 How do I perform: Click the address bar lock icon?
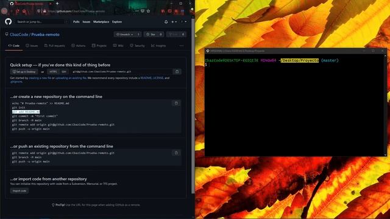pos(44,11)
